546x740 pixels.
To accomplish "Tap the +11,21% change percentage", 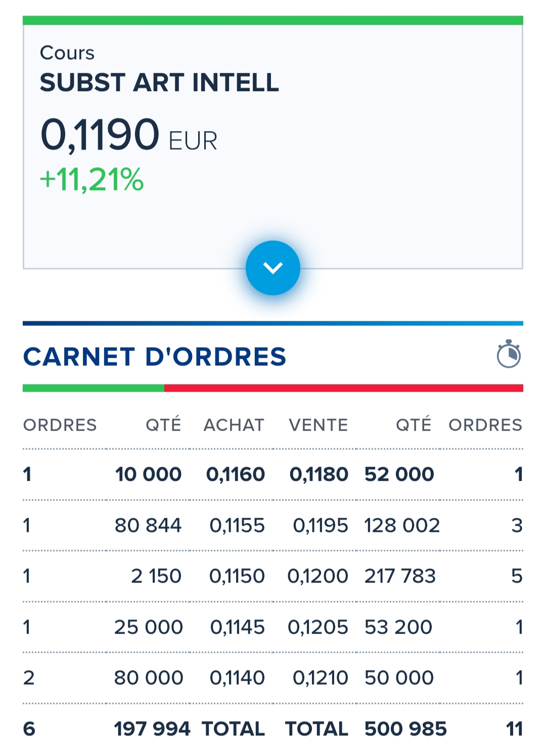I will [x=92, y=180].
